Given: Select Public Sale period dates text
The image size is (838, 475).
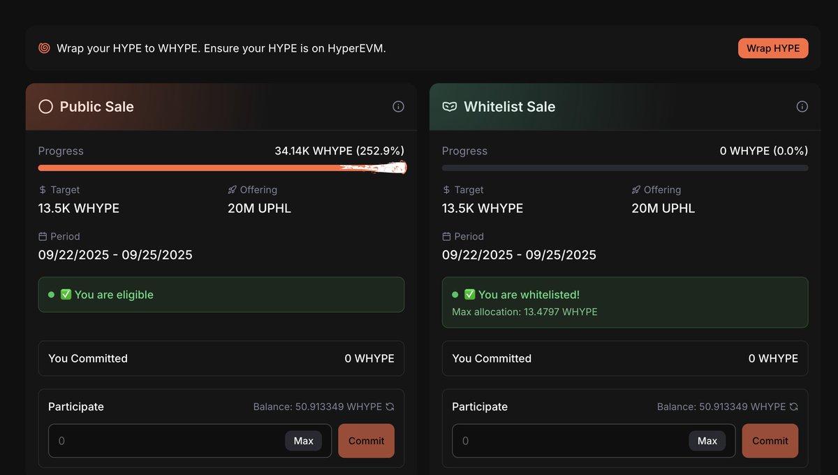Looking at the screenshot, I should click(115, 255).
